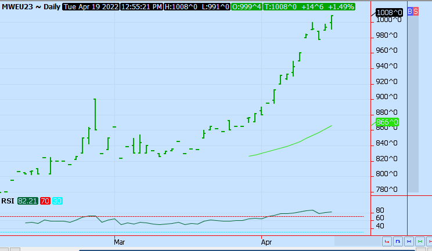
Task: Click the 920^0 price axis label
Action: point(387,82)
